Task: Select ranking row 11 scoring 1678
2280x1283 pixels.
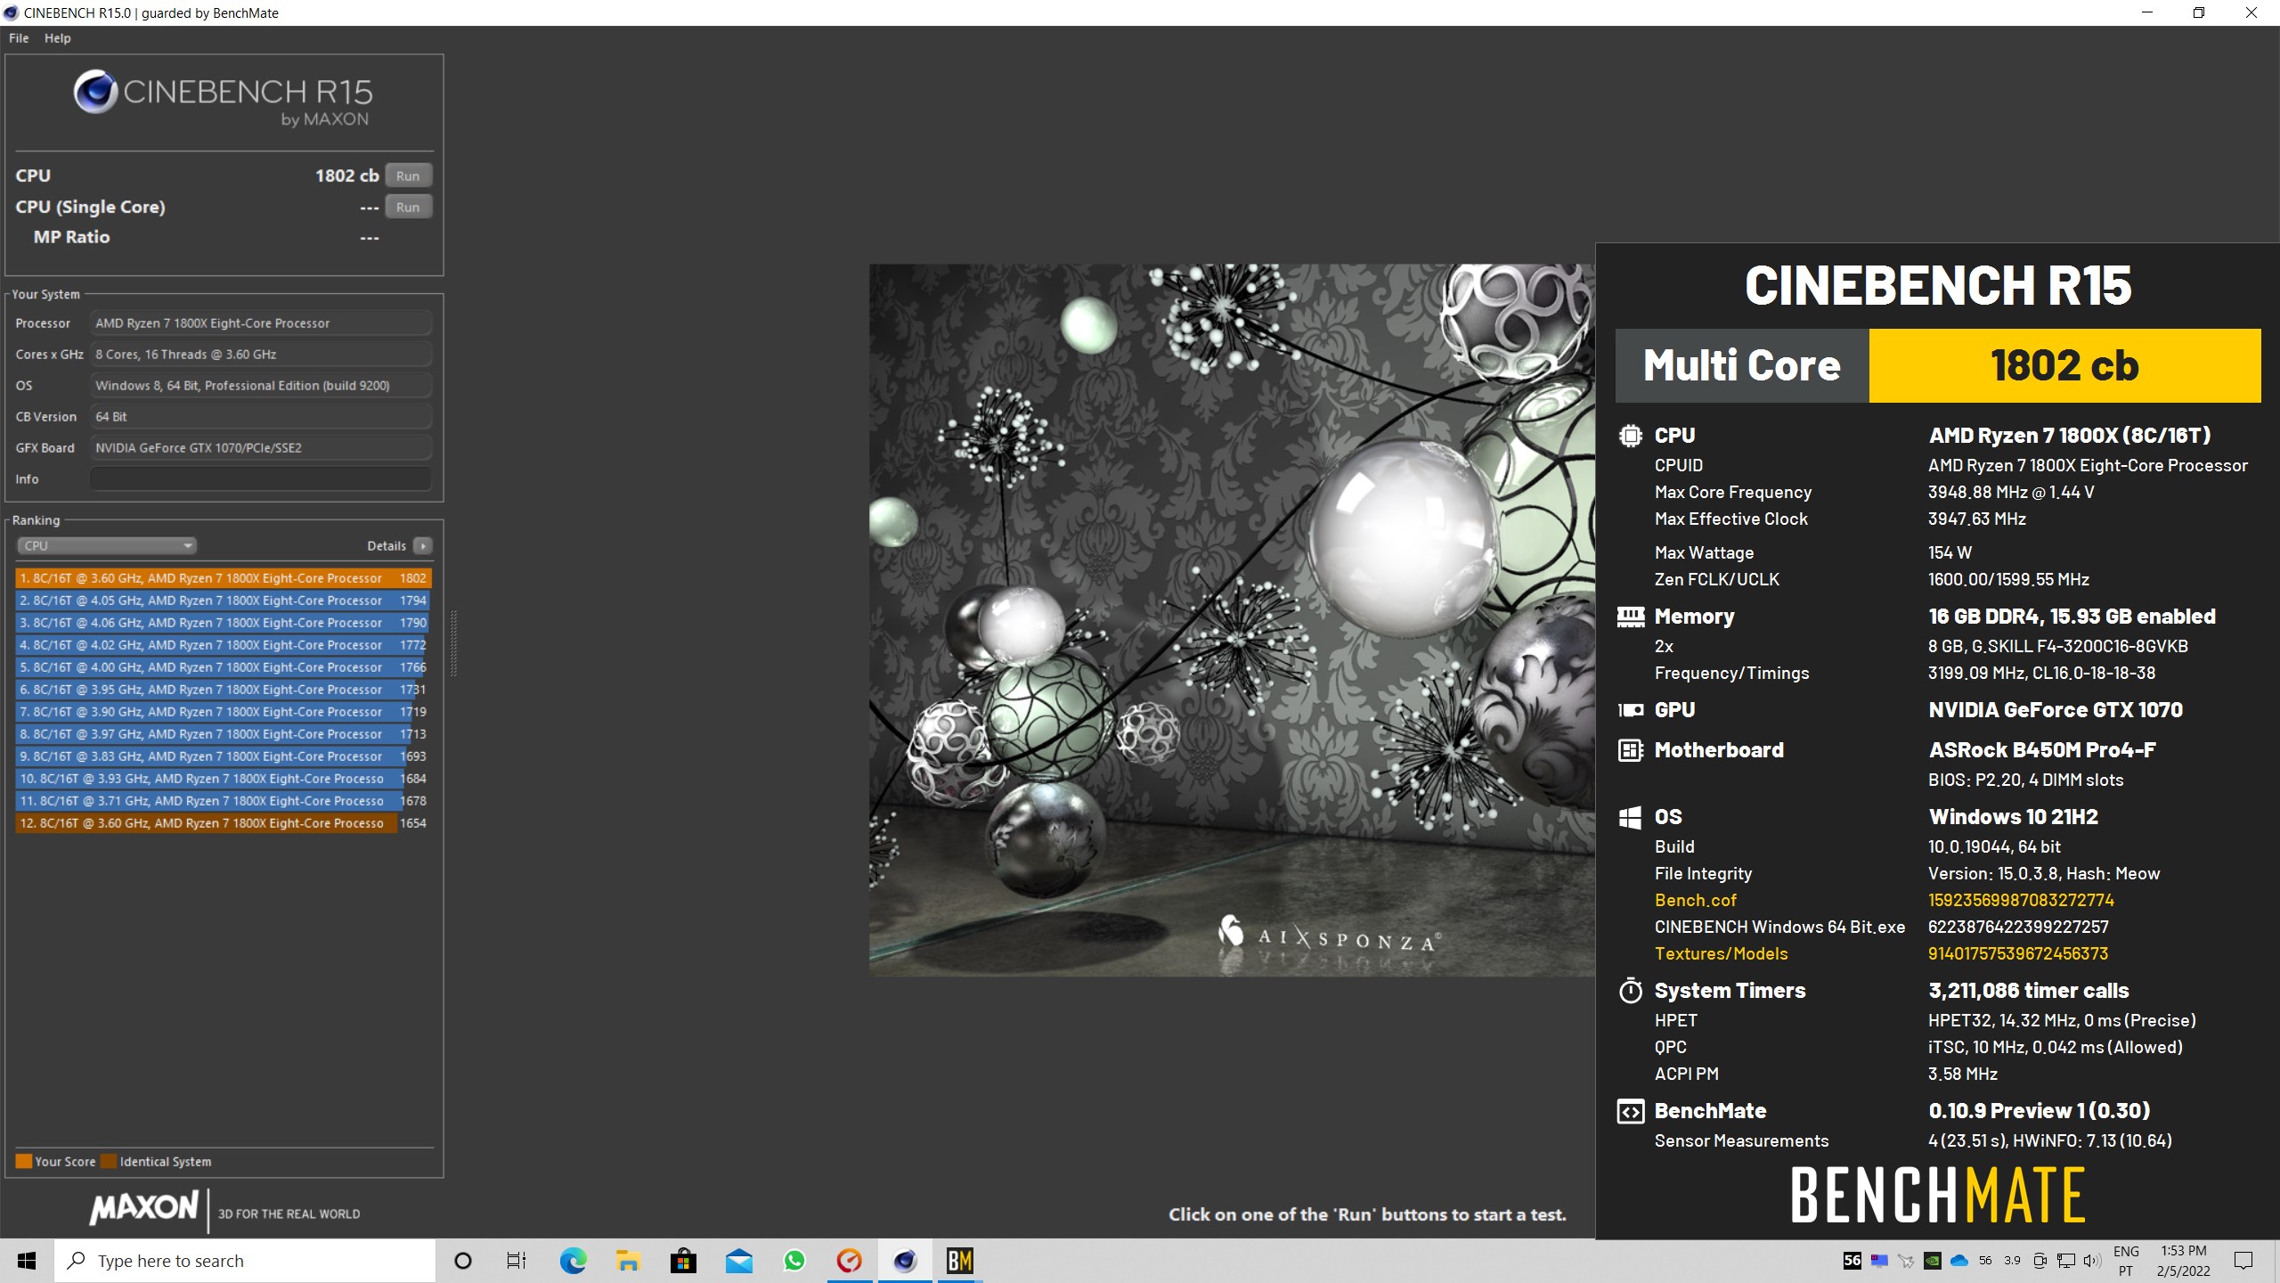Action: 223,801
